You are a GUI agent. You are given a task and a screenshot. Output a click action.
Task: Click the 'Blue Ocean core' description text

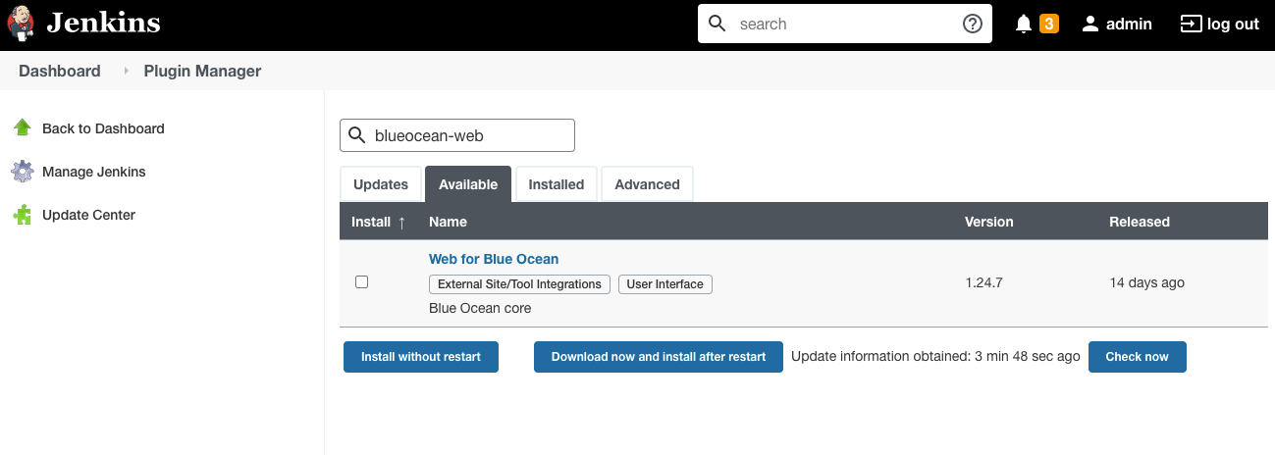click(480, 308)
